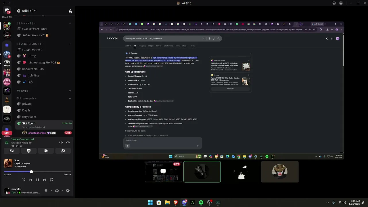The image size is (368, 207).
Task: Start an activity in voice channel
Action: coord(46,151)
